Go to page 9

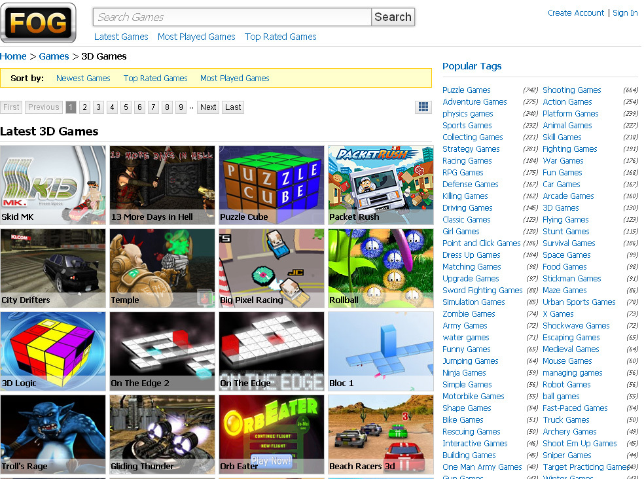[181, 107]
